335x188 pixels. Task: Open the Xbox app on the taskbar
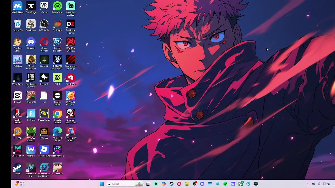pos(241,184)
